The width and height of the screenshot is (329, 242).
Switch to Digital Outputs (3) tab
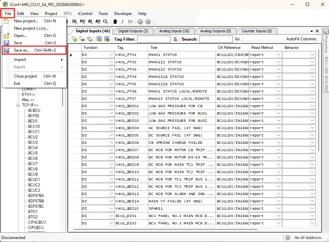pos(133,31)
